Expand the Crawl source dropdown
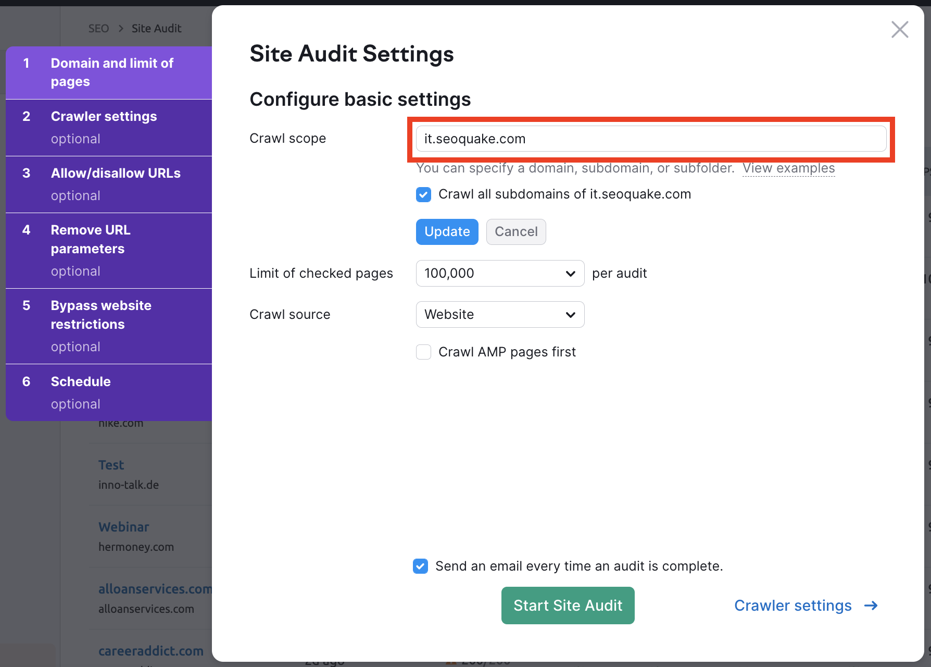The width and height of the screenshot is (931, 667). [x=500, y=315]
